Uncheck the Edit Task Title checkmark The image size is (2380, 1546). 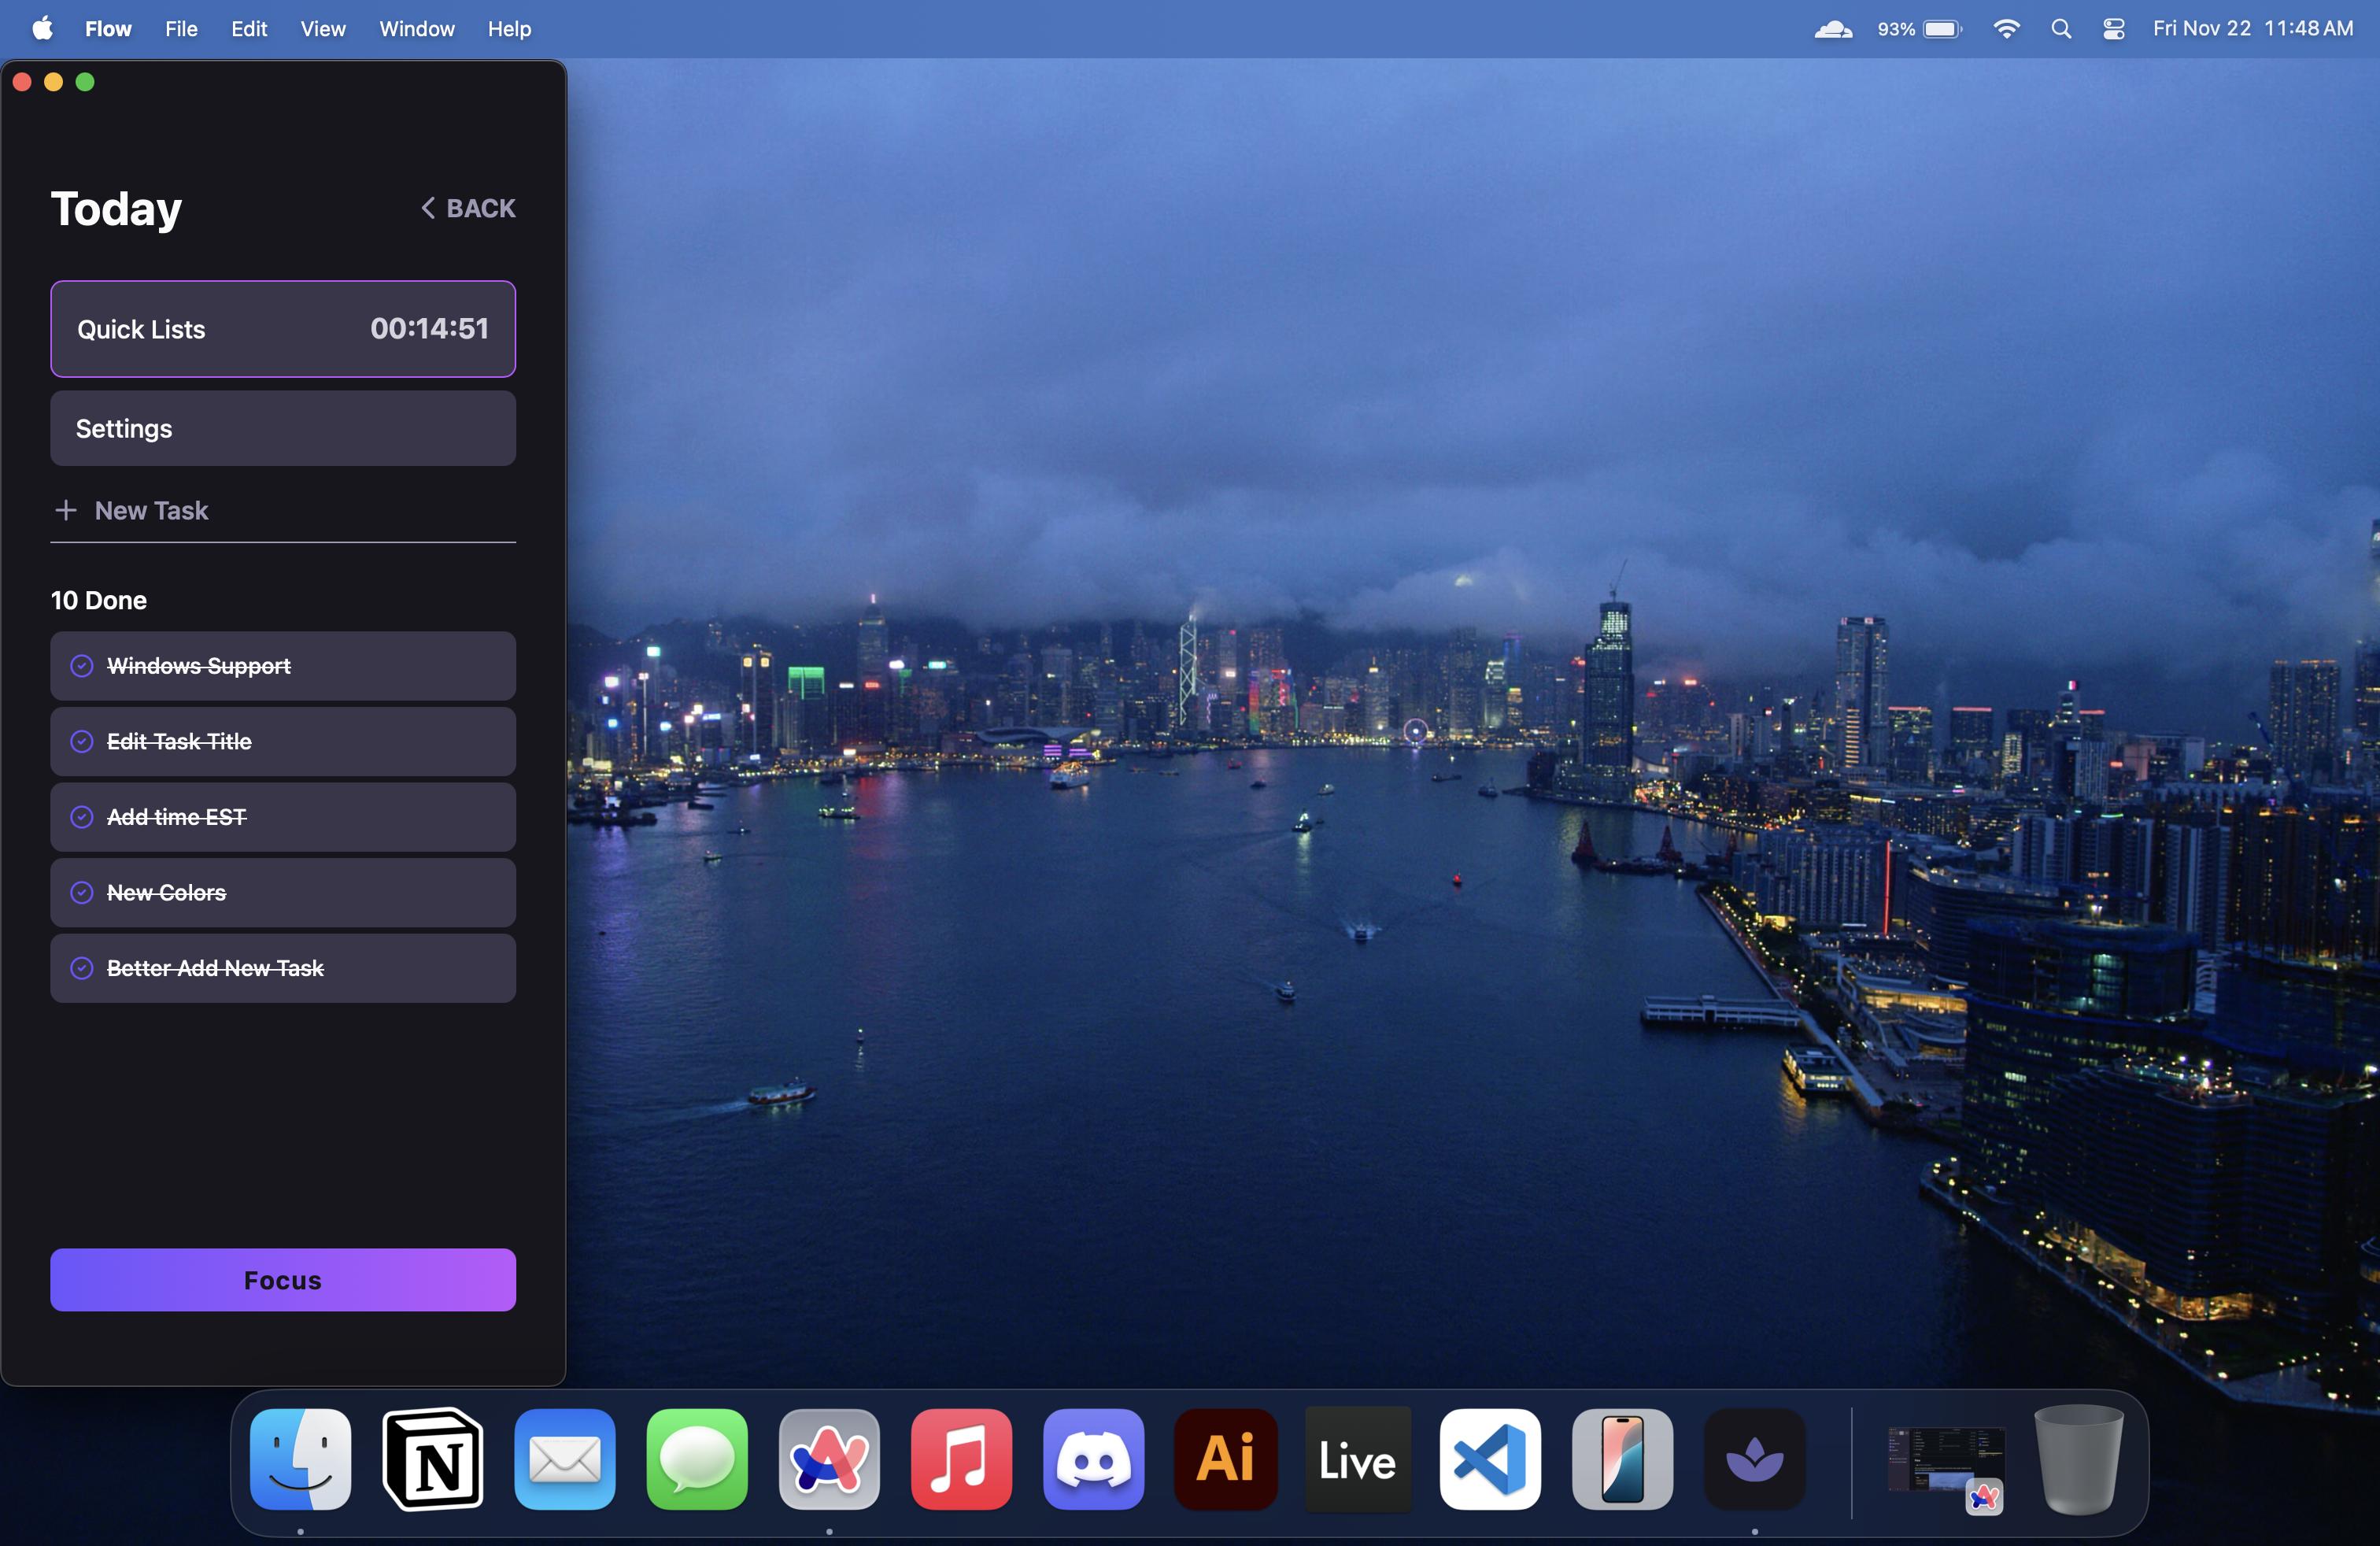(x=82, y=742)
